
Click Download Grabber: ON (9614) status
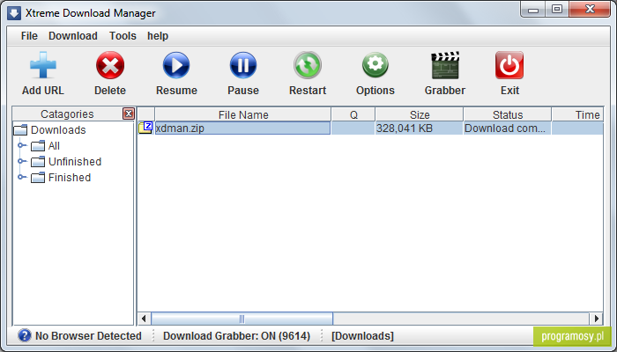tap(236, 336)
